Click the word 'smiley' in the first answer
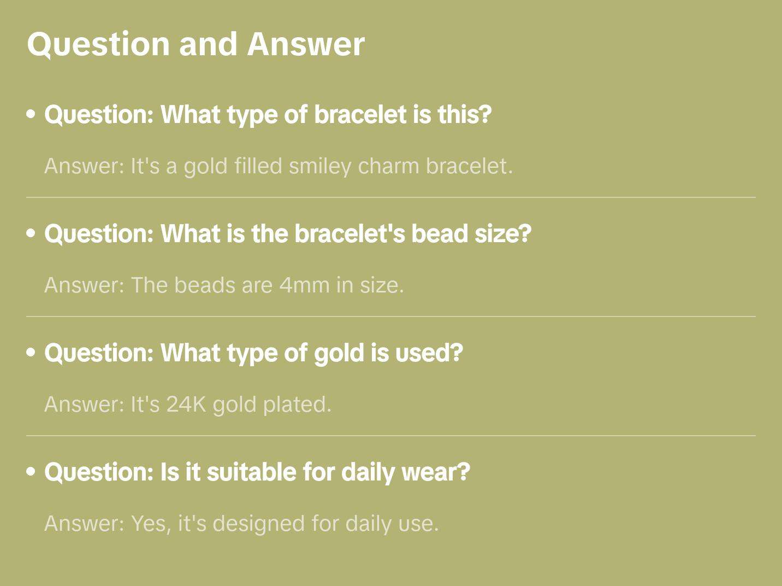The image size is (782, 586). (x=320, y=166)
